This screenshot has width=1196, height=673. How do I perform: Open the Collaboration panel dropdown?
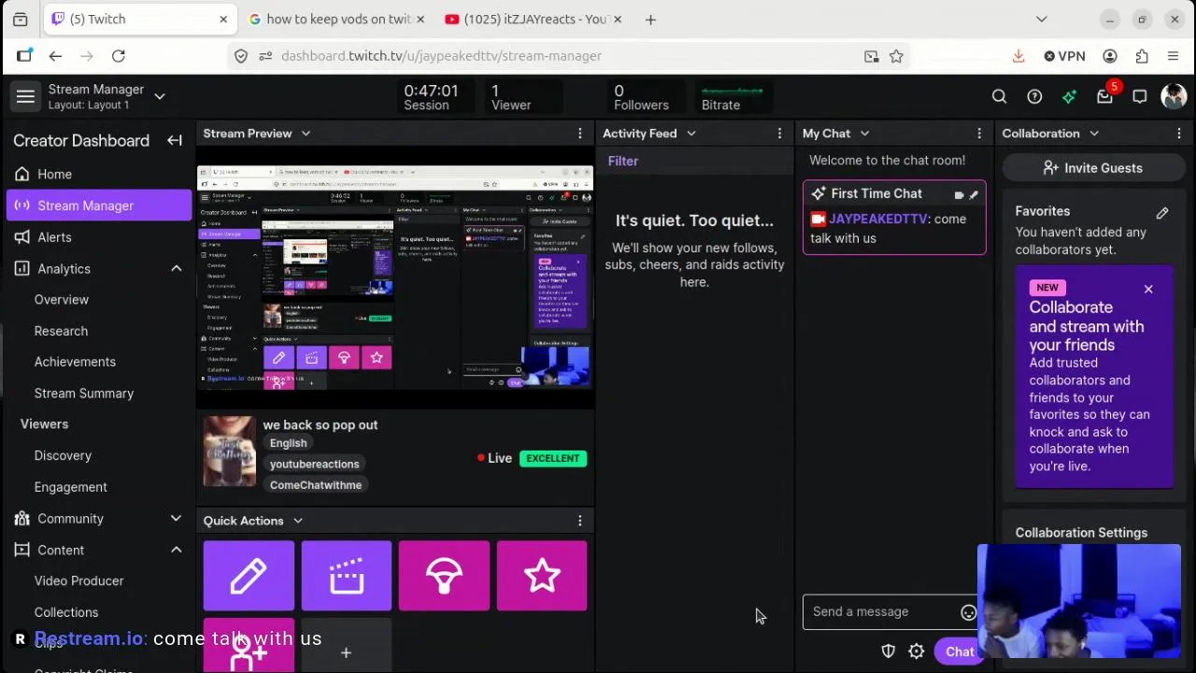(x=1094, y=134)
